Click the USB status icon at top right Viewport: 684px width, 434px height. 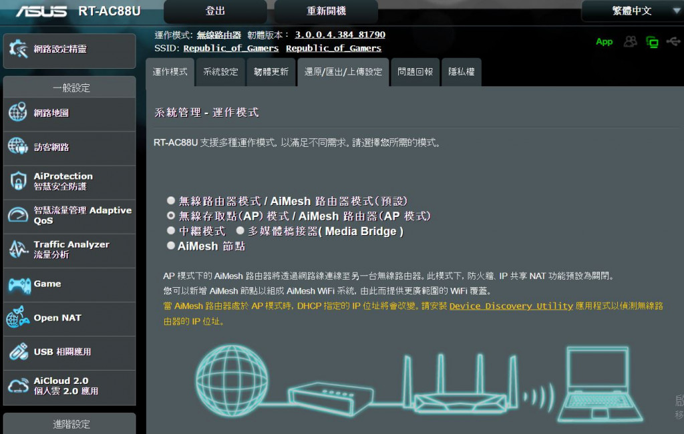pos(673,41)
